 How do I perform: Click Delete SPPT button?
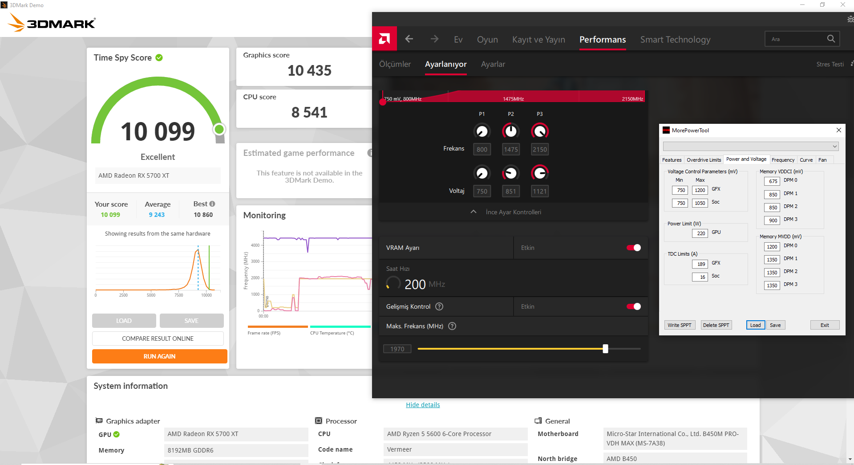pos(716,325)
